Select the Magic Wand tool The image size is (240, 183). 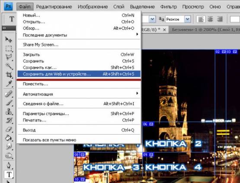click(x=9, y=66)
